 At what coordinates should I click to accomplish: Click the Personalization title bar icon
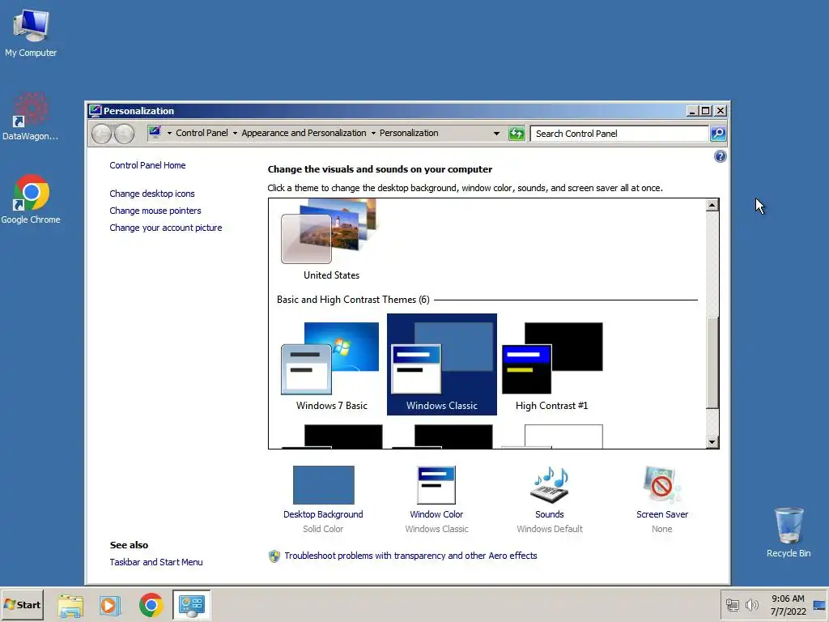[96, 110]
